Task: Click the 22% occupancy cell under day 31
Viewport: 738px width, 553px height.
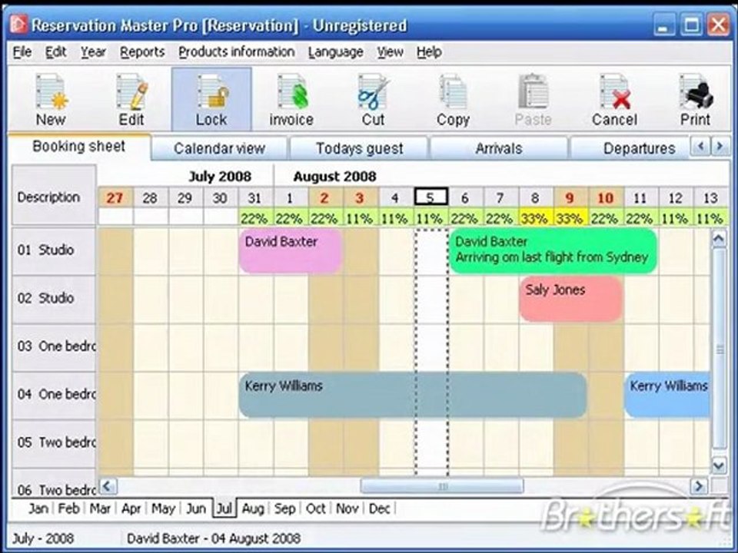Action: point(254,217)
